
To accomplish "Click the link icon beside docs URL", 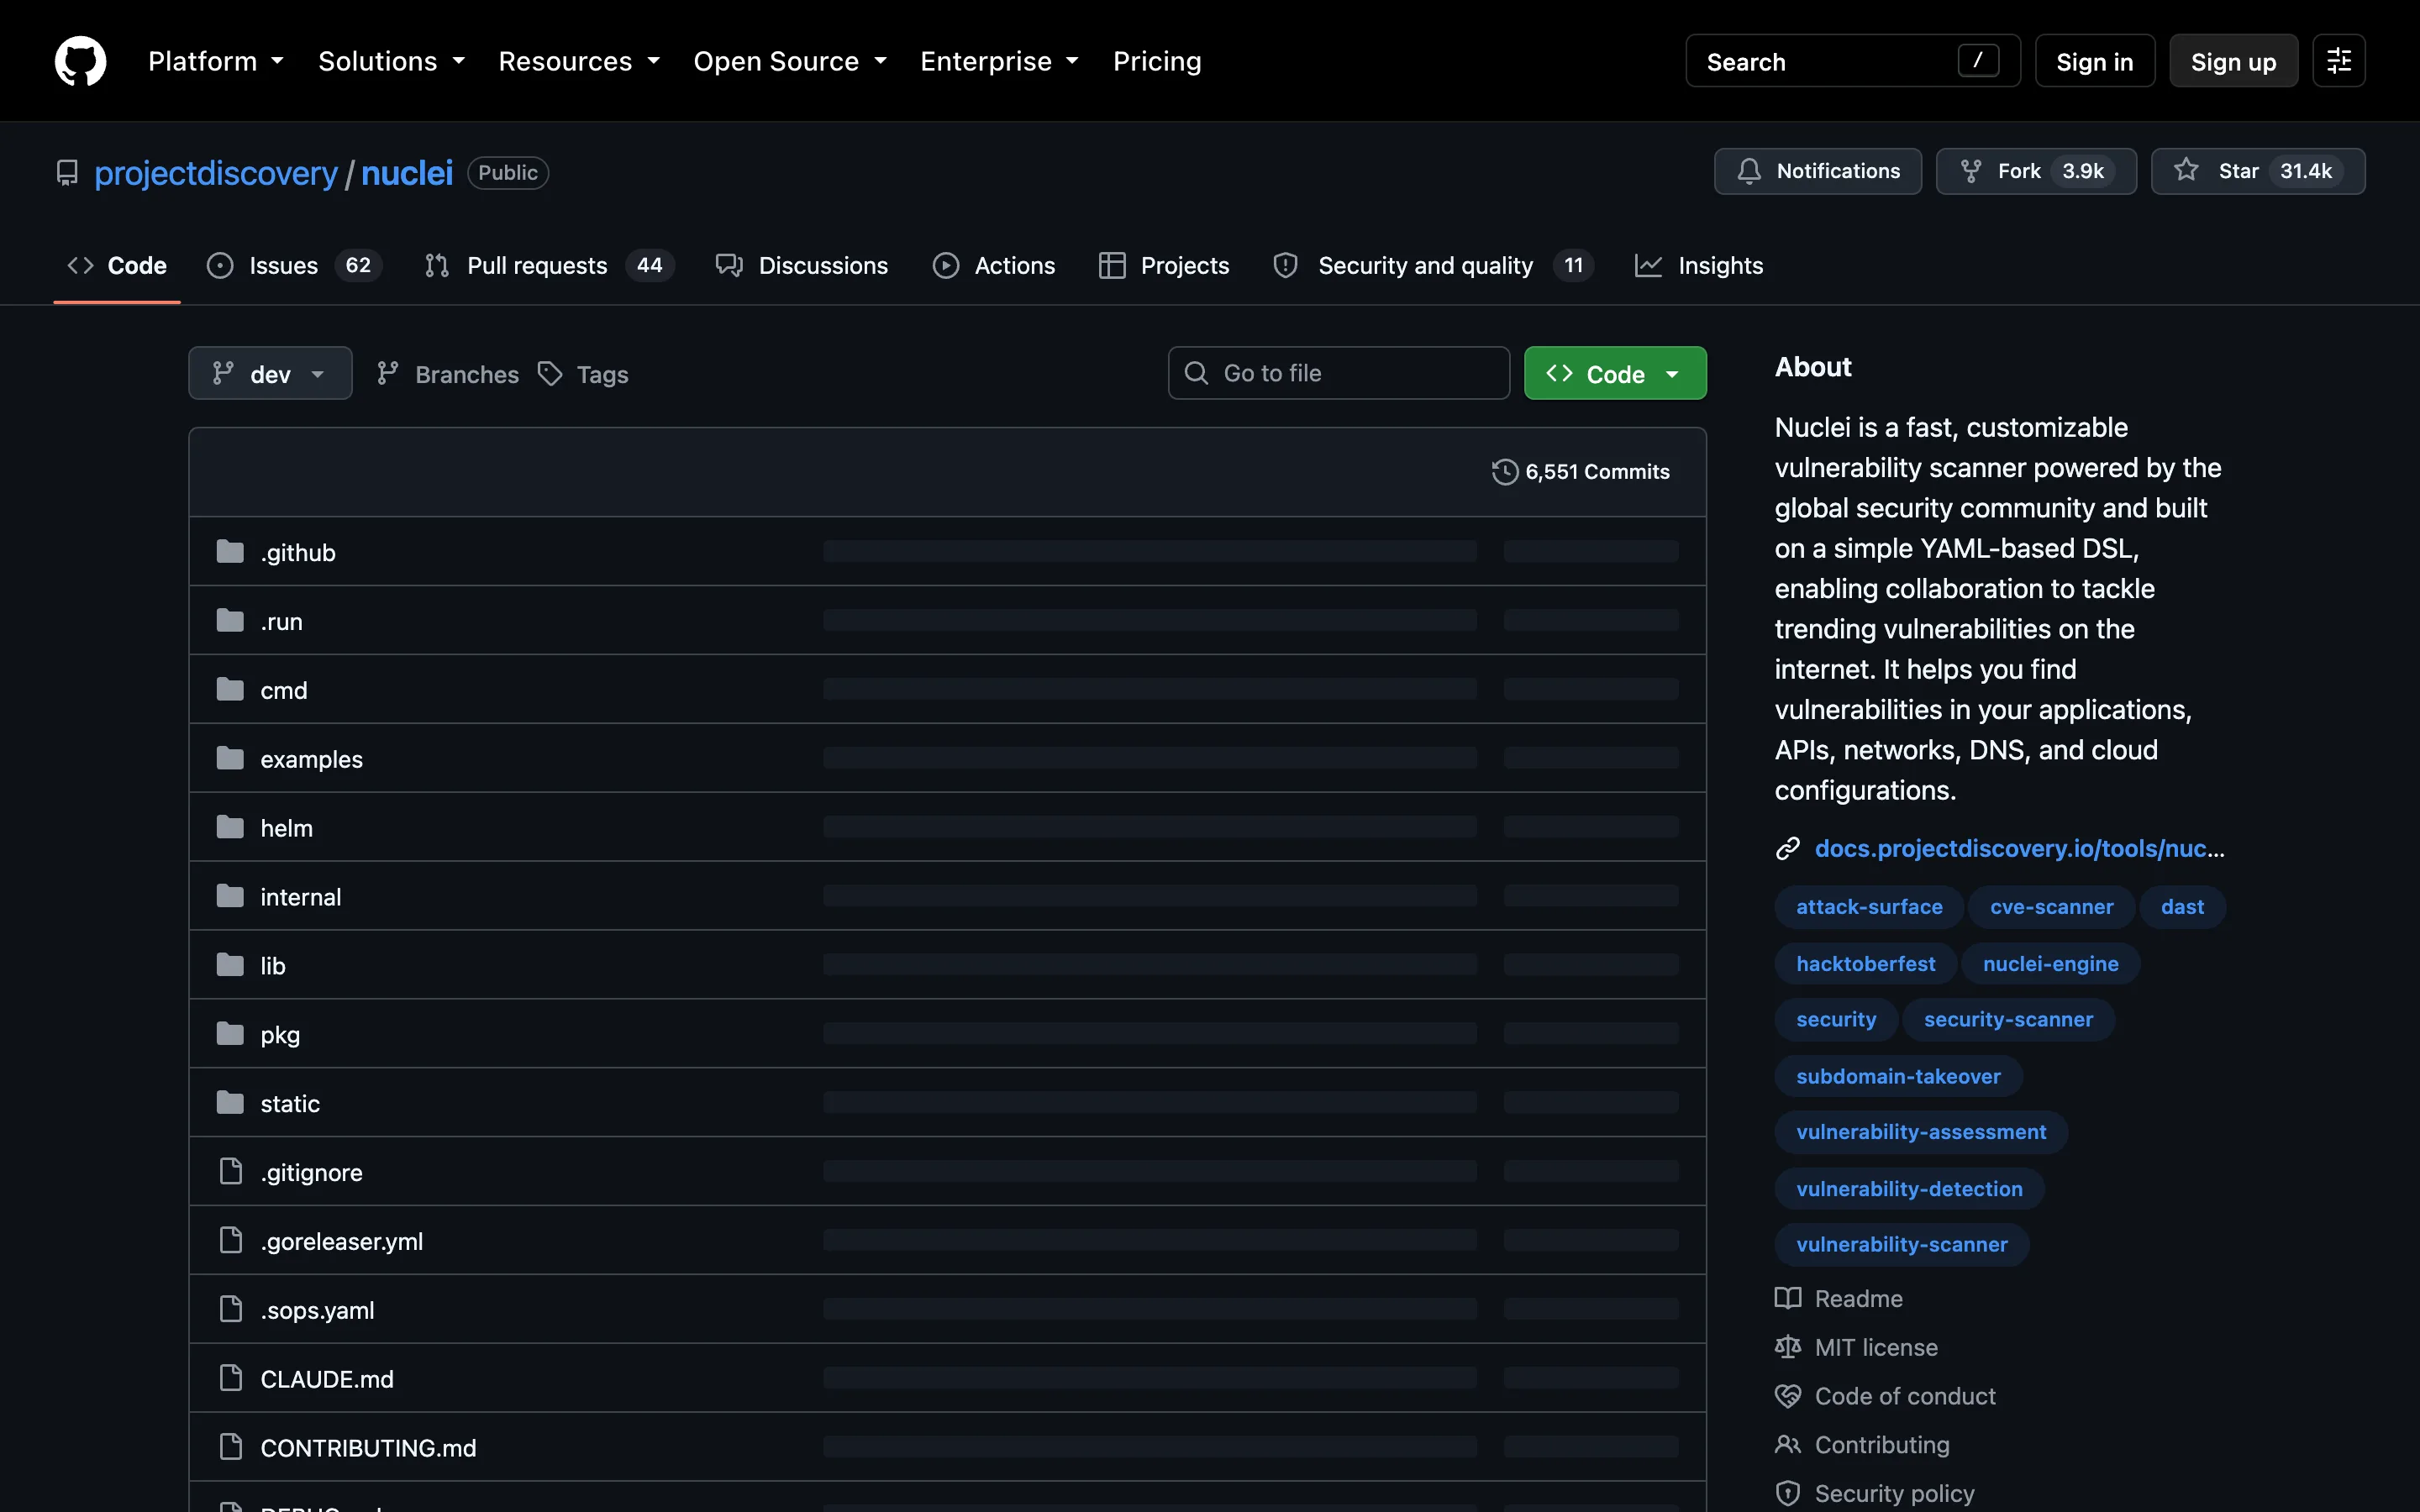I will point(1787,848).
